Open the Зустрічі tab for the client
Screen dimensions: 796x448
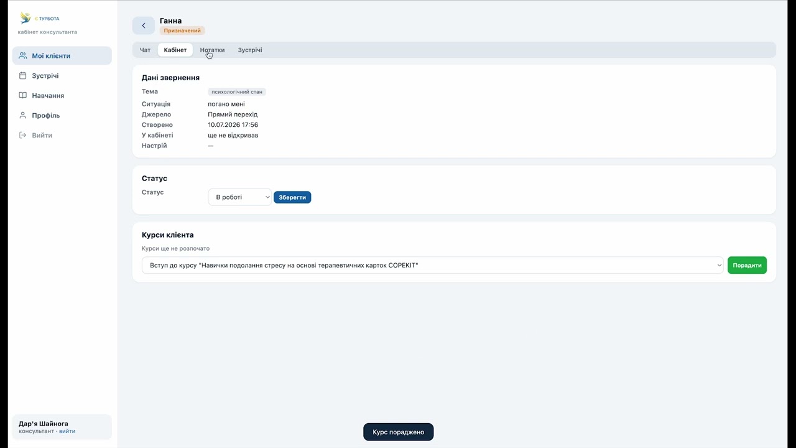250,50
